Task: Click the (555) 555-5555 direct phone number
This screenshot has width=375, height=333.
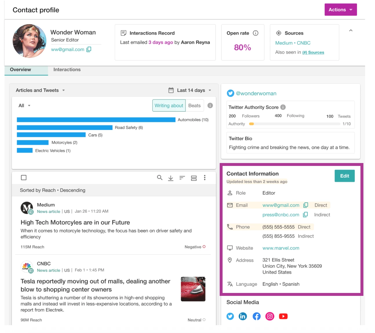Action: click(x=278, y=227)
